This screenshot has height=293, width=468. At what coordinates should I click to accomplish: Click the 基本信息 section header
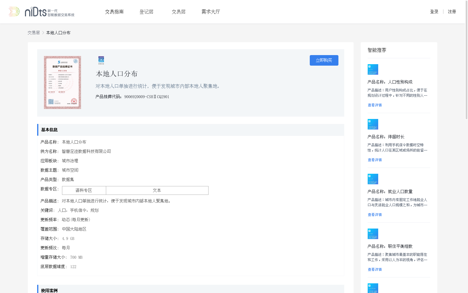coord(191,130)
